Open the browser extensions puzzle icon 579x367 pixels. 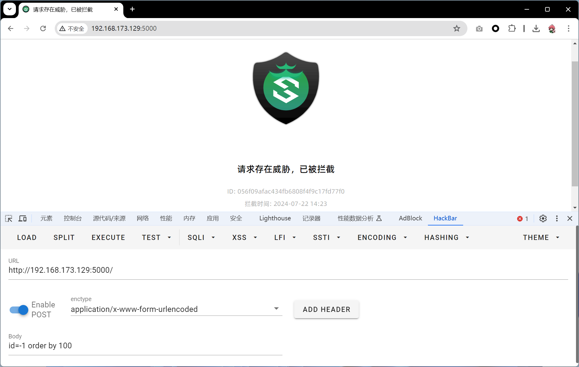point(512,29)
